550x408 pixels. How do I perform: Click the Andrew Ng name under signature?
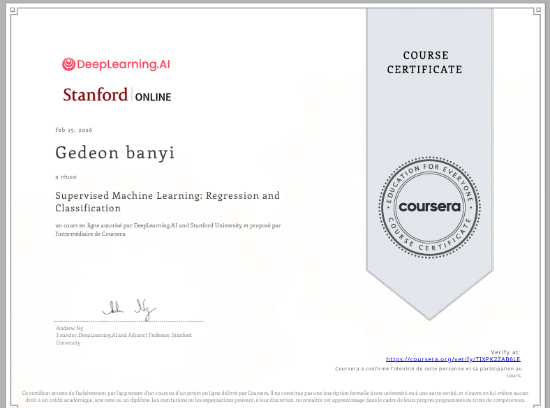click(70, 328)
